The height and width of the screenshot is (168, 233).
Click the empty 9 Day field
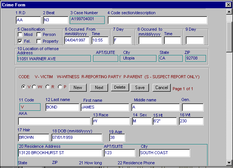195,40
